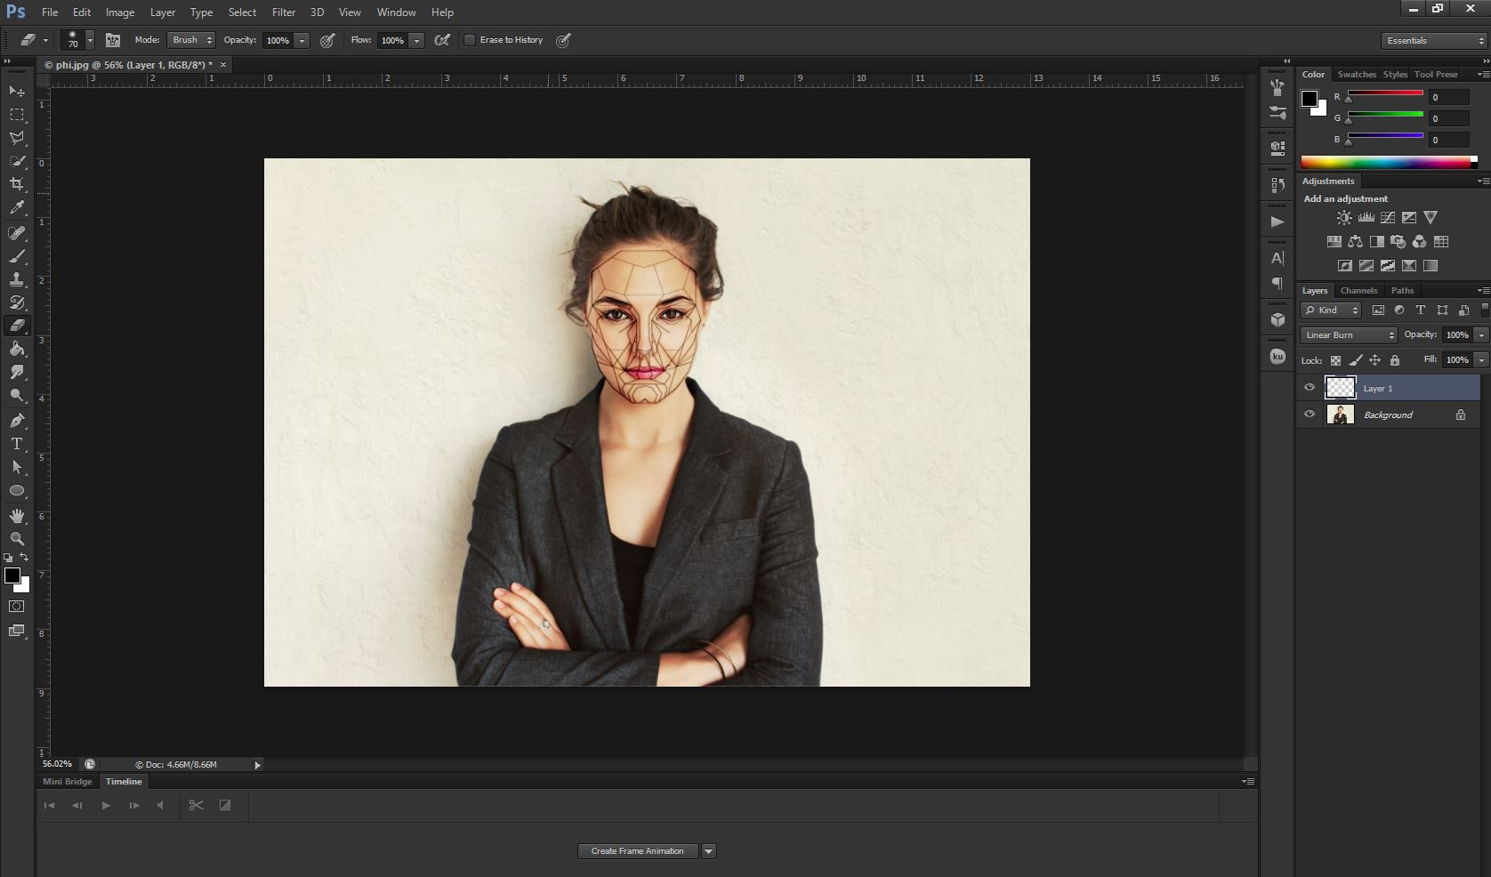This screenshot has width=1491, height=877.
Task: Click the Create Frame Animation button
Action: pos(637,850)
